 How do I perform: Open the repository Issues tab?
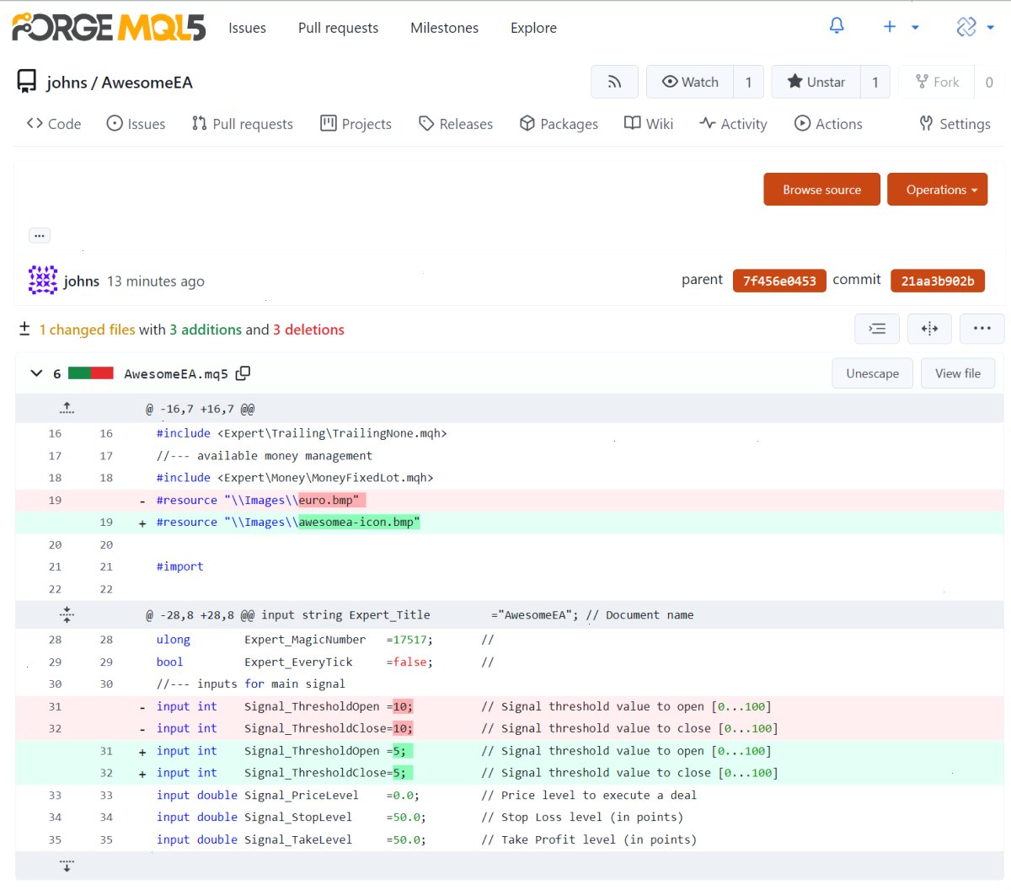136,124
